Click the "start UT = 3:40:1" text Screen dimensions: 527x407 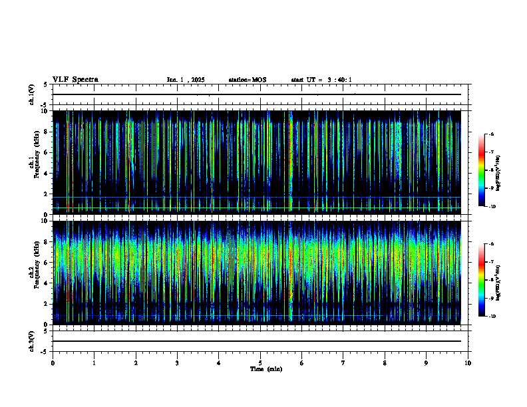click(x=321, y=80)
